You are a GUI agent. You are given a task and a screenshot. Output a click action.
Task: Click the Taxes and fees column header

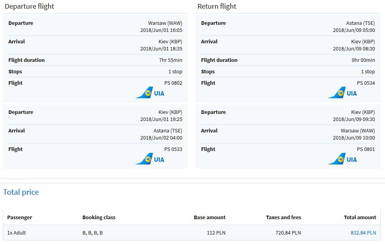point(283,218)
